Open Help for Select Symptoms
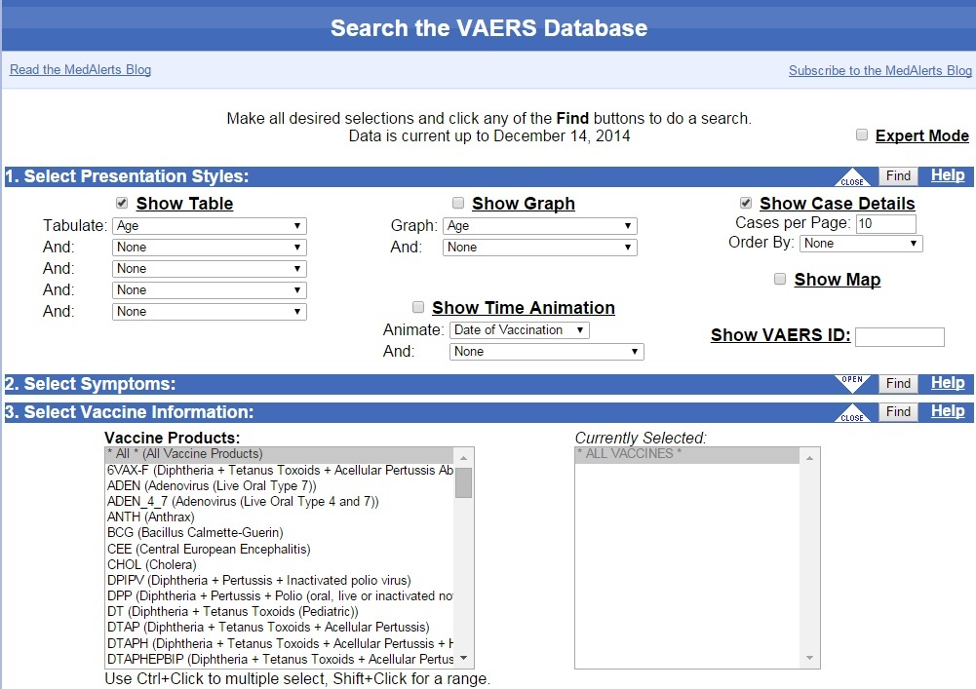 click(948, 383)
